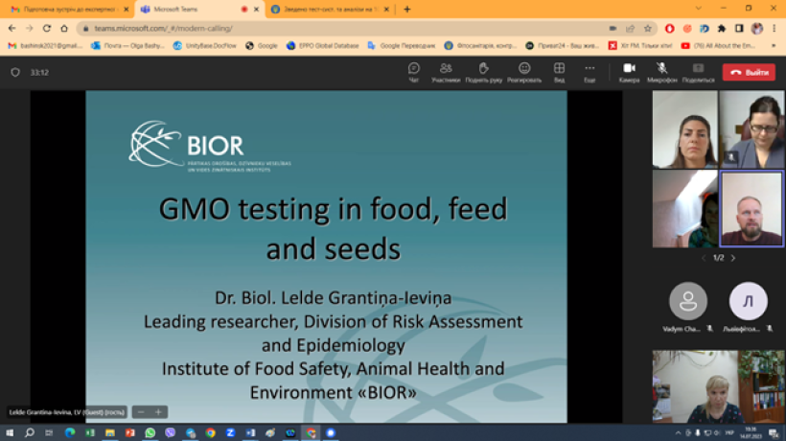The height and width of the screenshot is (441, 786).
Task: Open the YouTube All About bookmark
Action: [718, 46]
